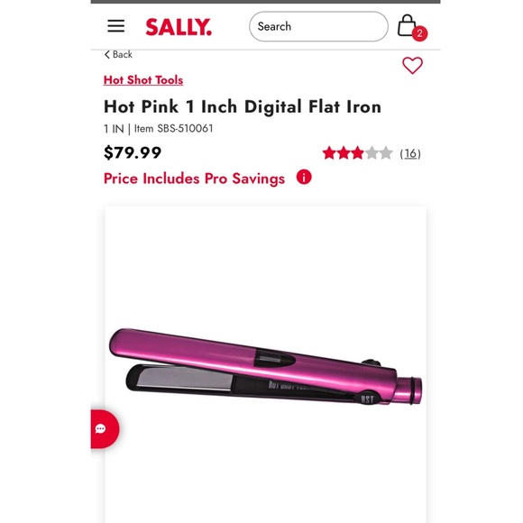The width and height of the screenshot is (523, 523).
Task: Click the back chevron arrow
Action: [107, 54]
